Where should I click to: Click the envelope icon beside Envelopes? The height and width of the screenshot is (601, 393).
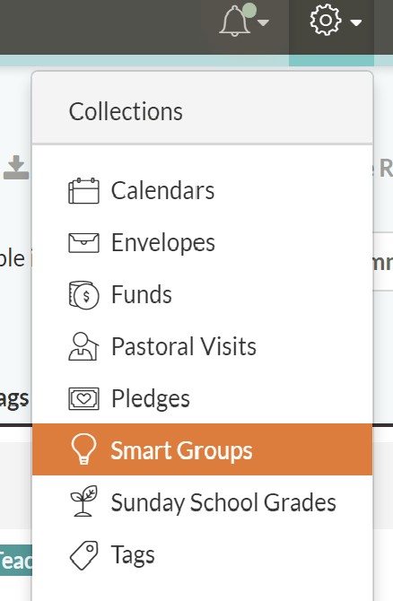[83, 243]
